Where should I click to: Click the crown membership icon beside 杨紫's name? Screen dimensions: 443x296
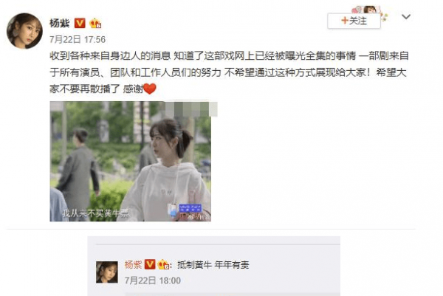pos(95,23)
